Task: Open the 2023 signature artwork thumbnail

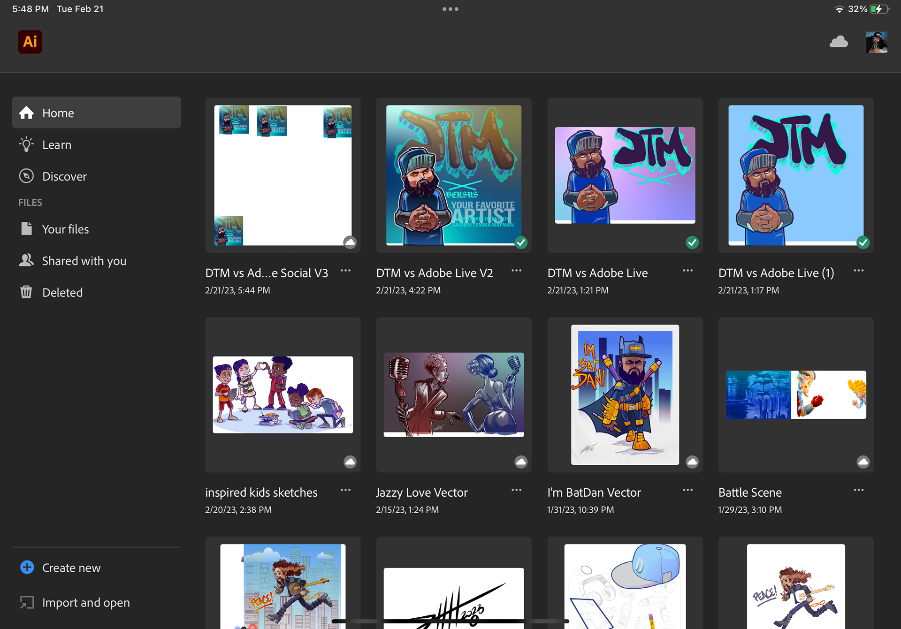Action: pos(454,583)
